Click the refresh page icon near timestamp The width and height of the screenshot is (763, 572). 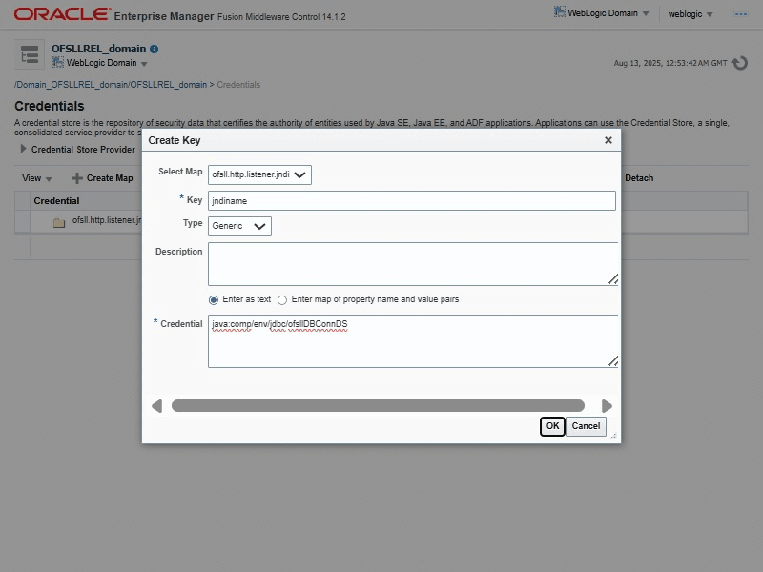tap(740, 63)
